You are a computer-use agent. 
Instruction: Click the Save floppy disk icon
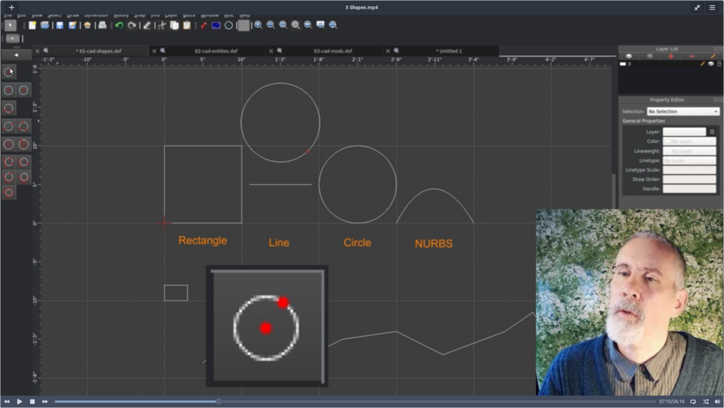(60, 25)
